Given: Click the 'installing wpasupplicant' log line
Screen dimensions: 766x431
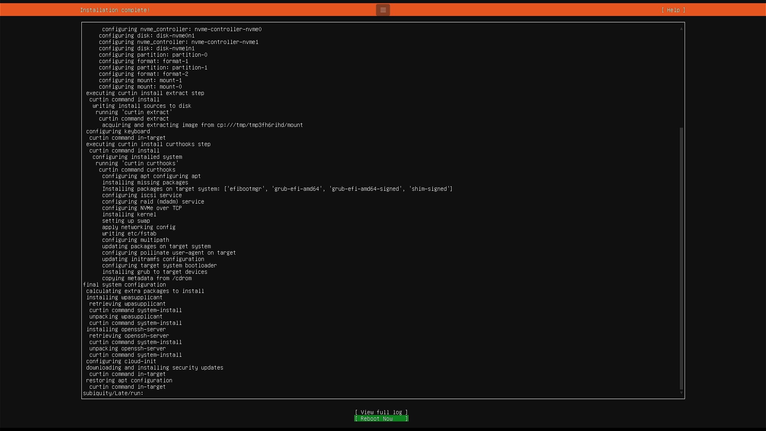Looking at the screenshot, I should [124, 297].
